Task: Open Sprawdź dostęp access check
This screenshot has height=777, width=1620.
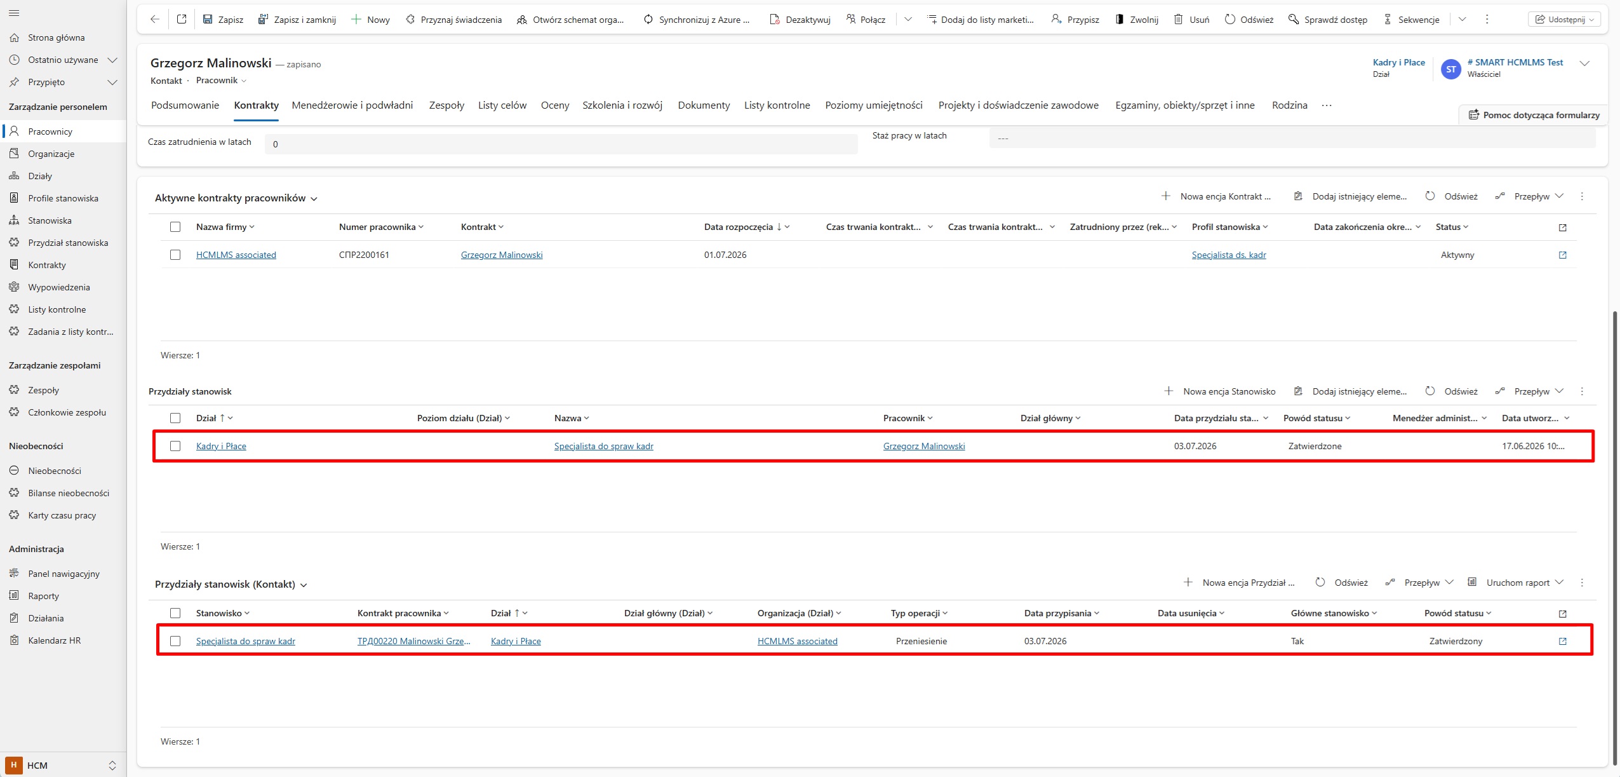Action: pyautogui.click(x=1327, y=20)
